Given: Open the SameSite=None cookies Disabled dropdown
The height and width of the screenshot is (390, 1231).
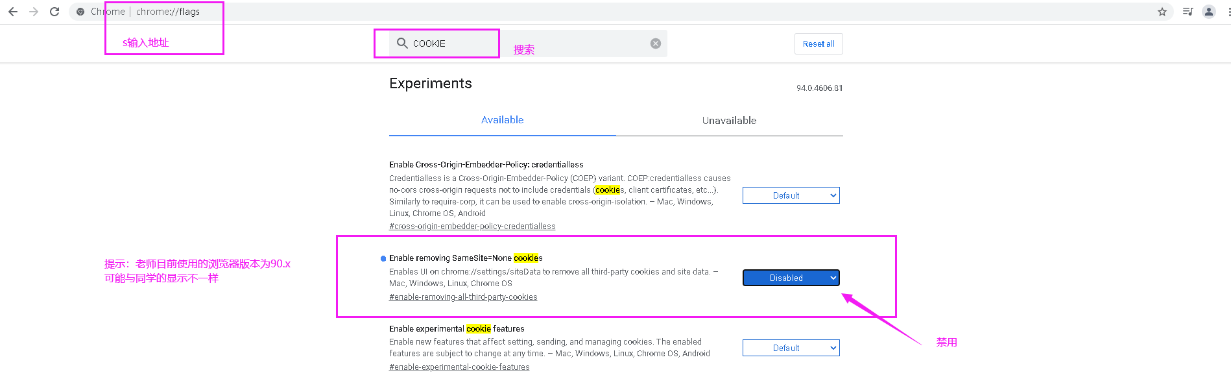Looking at the screenshot, I should (x=791, y=278).
